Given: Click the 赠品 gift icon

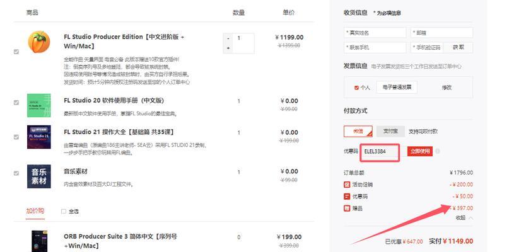Looking at the screenshot, I should coord(347,208).
